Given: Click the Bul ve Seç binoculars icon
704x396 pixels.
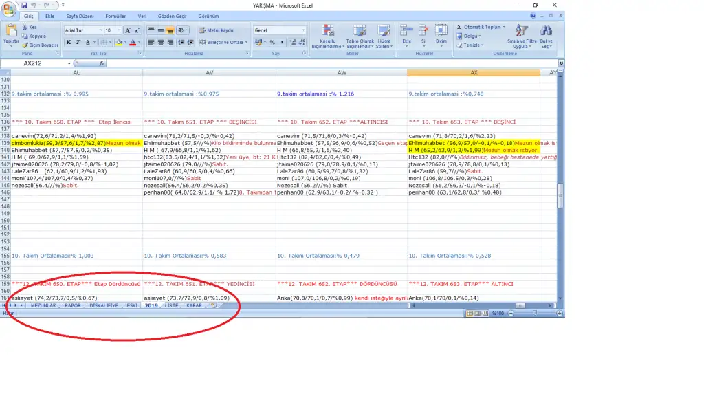Looking at the screenshot, I should [x=547, y=36].
